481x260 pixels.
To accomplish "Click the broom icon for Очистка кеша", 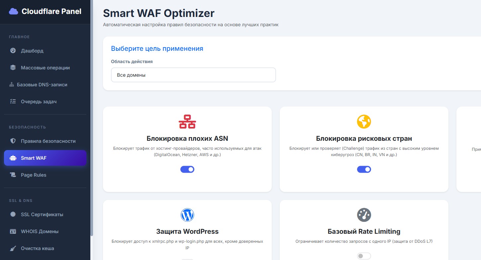I will click(13, 248).
